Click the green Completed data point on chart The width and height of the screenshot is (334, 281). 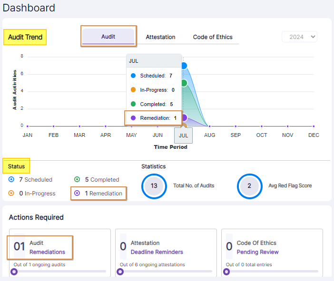point(184,83)
